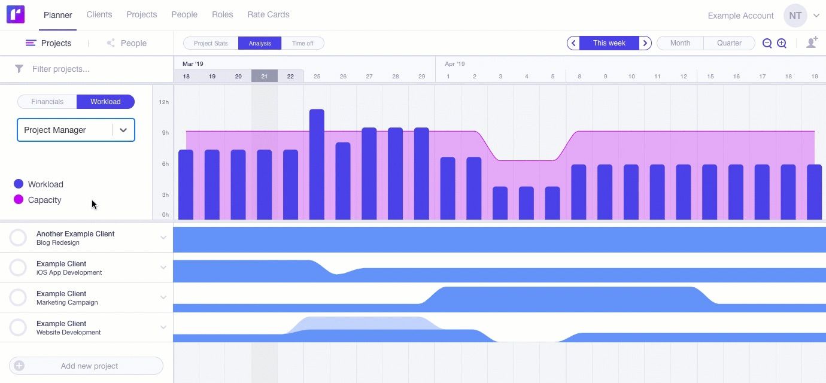Expand the Blog Redesign project row
The height and width of the screenshot is (383, 826).
coord(163,238)
